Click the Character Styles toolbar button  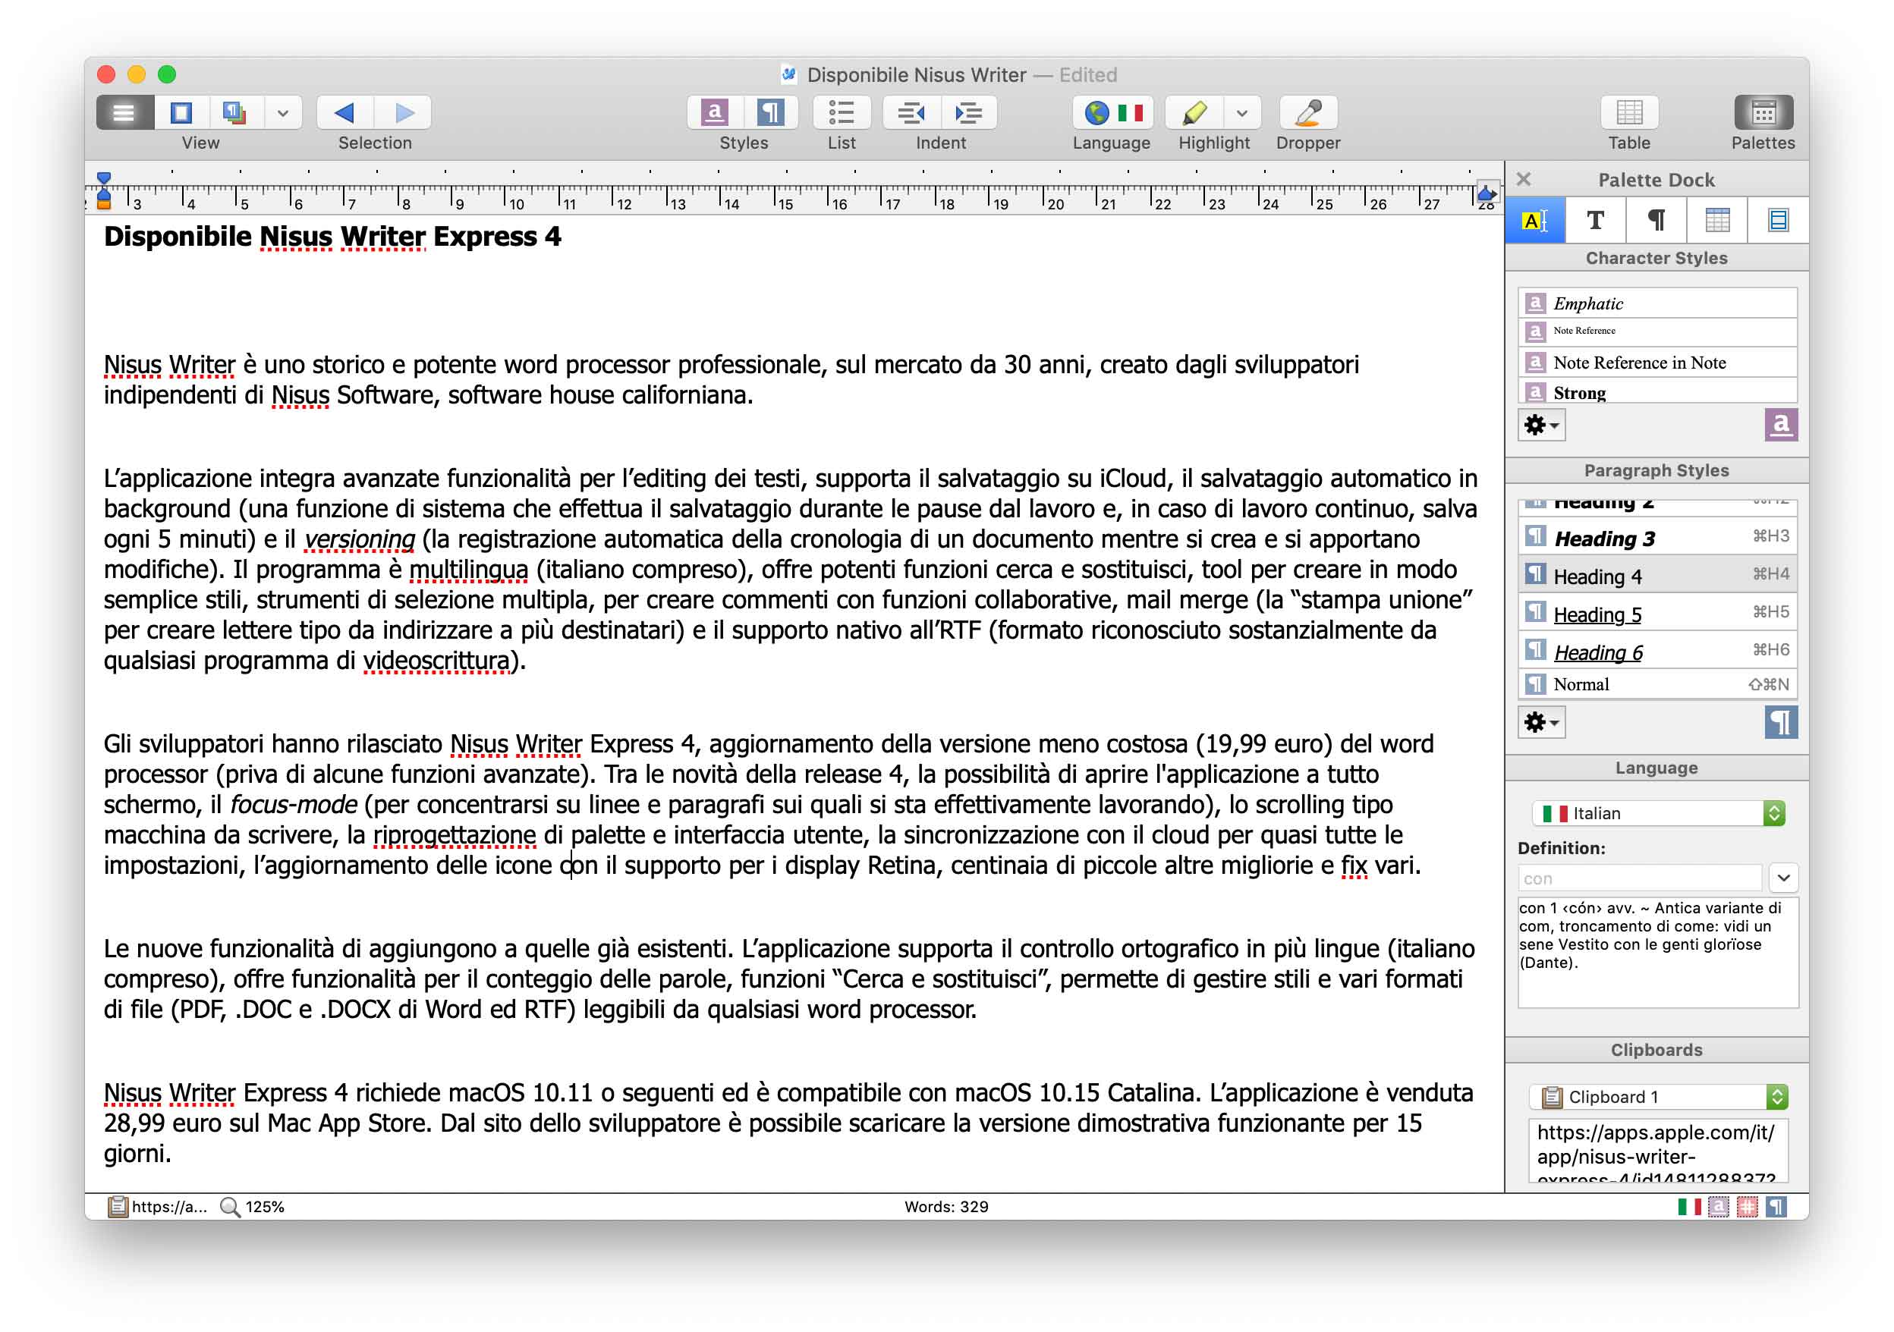tap(714, 113)
